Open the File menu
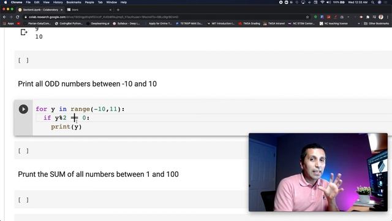392x221 pixels. click(28, 2)
